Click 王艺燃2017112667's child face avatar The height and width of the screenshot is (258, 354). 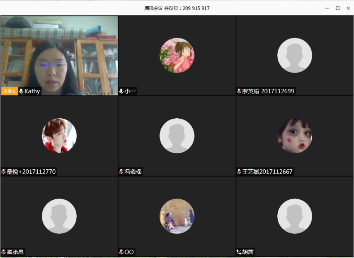click(294, 136)
